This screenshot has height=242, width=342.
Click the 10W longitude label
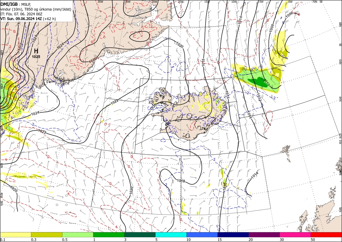[234, 2]
